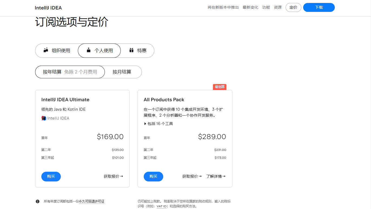Click the organization icon beside 组织使用
The image size is (371, 209).
(x=46, y=50)
